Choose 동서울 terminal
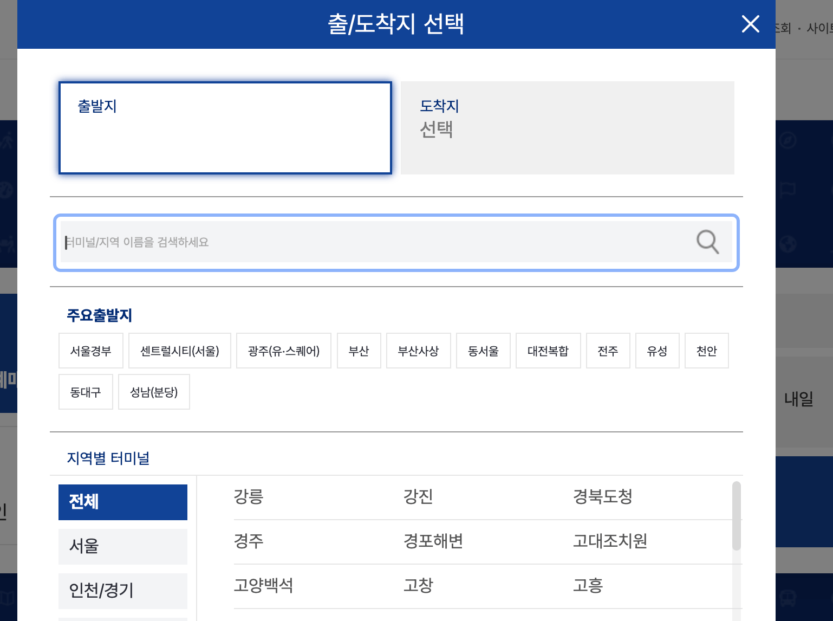 click(x=483, y=351)
